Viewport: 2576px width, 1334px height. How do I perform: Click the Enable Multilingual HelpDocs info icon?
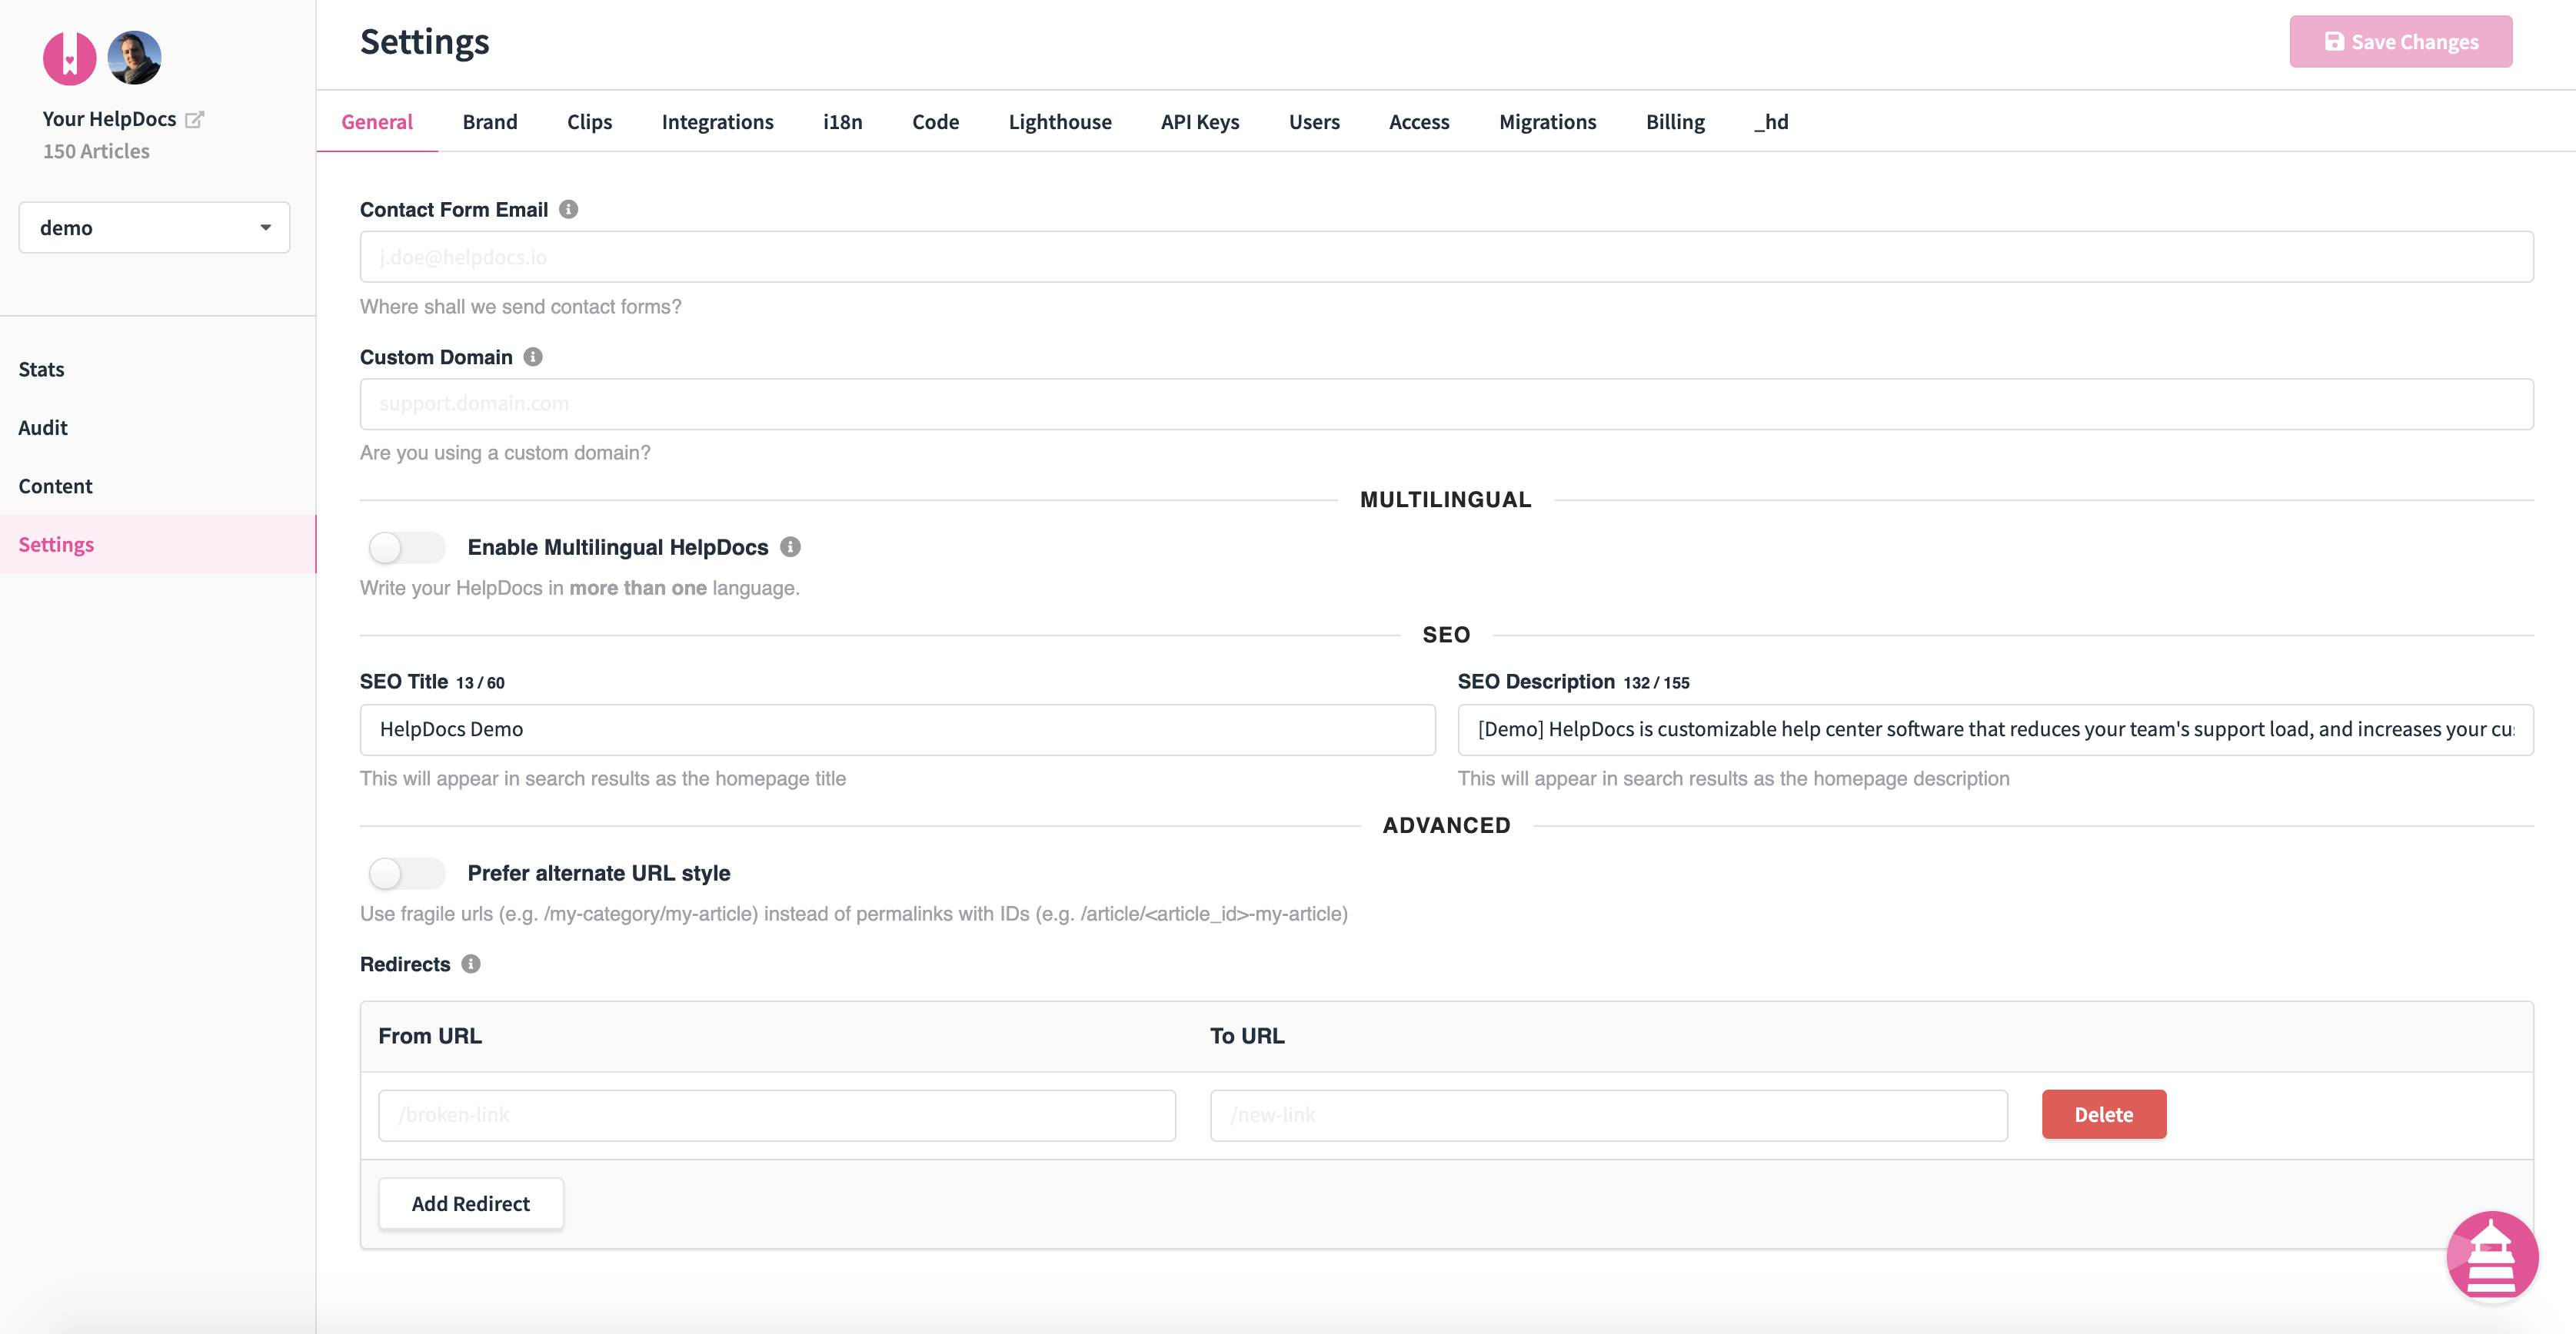click(790, 546)
